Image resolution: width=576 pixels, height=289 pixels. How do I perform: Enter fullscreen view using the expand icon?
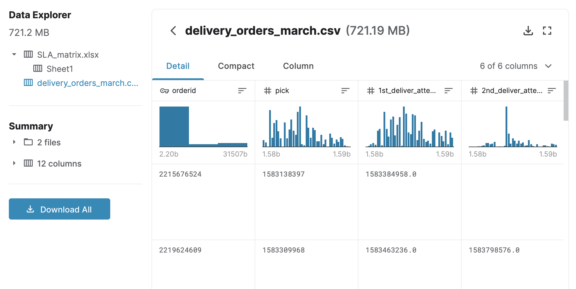point(547,31)
